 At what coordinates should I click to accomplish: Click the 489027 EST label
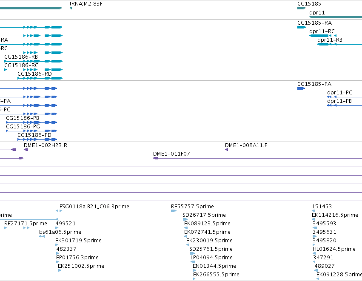(325, 266)
